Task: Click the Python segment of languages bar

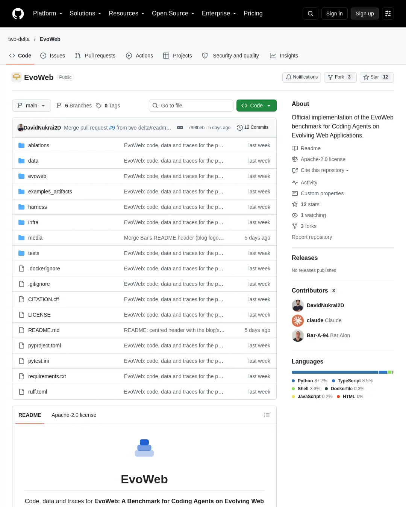Action: pos(335,372)
